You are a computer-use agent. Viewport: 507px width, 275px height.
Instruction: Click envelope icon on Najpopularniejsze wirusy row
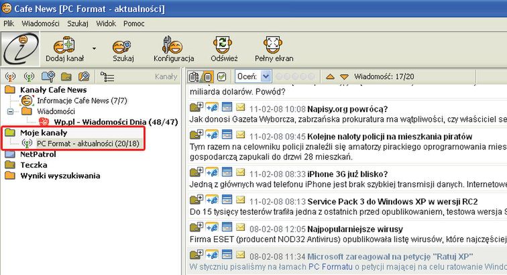click(240, 227)
